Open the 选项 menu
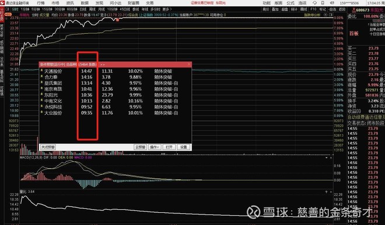 (302, 3)
